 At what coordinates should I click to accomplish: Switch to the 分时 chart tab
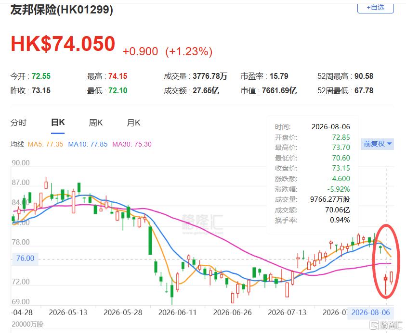click(18, 123)
